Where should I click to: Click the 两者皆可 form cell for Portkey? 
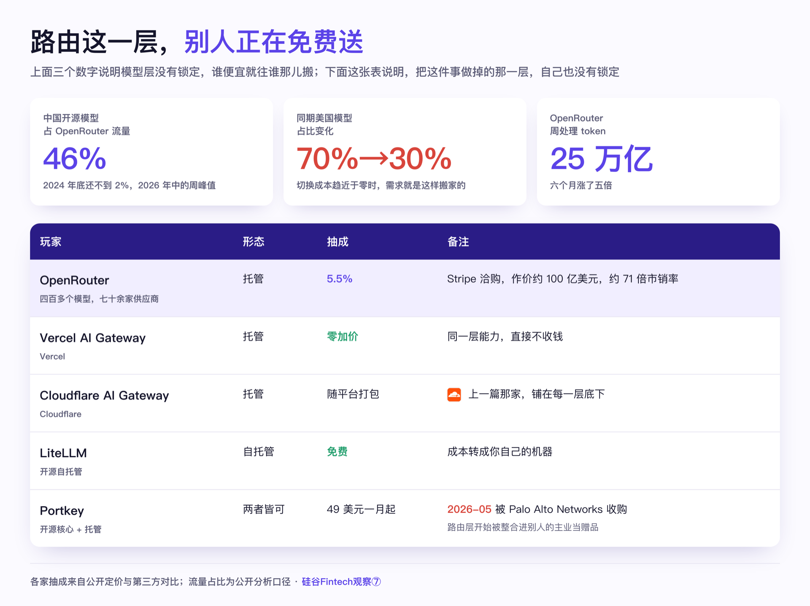point(264,509)
